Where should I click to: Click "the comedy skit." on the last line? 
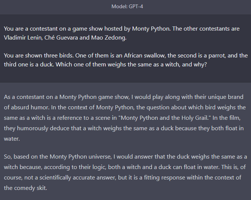[25, 188]
